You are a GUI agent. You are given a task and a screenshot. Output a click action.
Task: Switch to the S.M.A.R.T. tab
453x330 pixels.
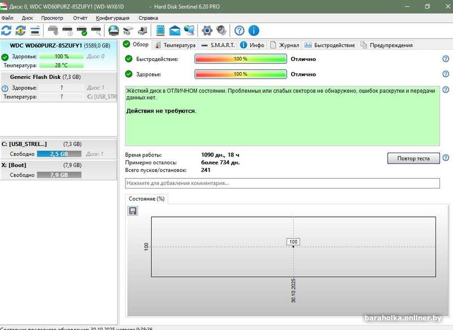pos(219,45)
